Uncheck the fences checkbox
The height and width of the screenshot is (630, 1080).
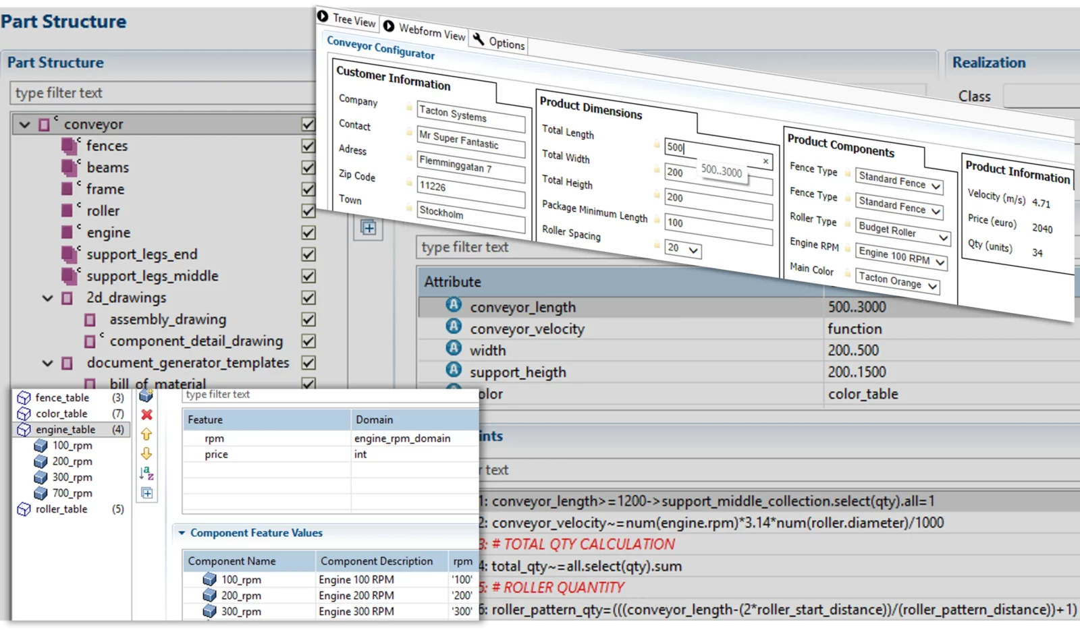[308, 146]
